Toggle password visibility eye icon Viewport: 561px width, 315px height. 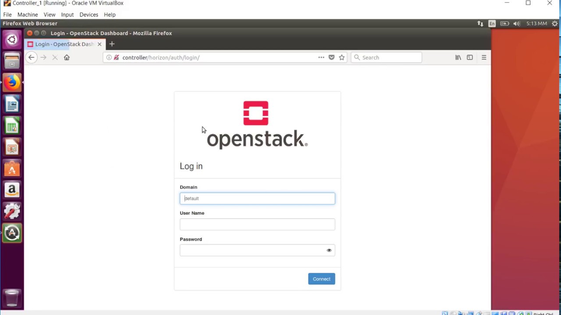[329, 250]
